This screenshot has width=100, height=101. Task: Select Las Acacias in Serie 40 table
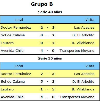coord(84,28)
